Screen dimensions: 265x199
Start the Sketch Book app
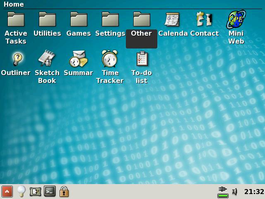(47, 59)
